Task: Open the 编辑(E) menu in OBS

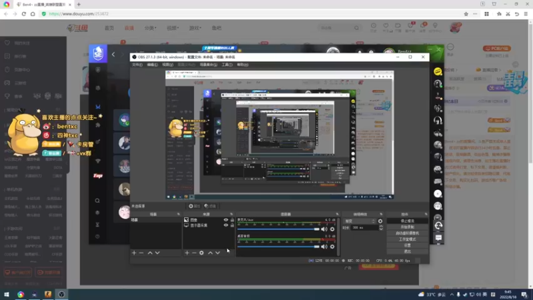Action: point(152,65)
